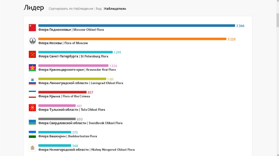This screenshot has height=156, width=279.
Task: Click the value 857
Action: click(x=90, y=92)
